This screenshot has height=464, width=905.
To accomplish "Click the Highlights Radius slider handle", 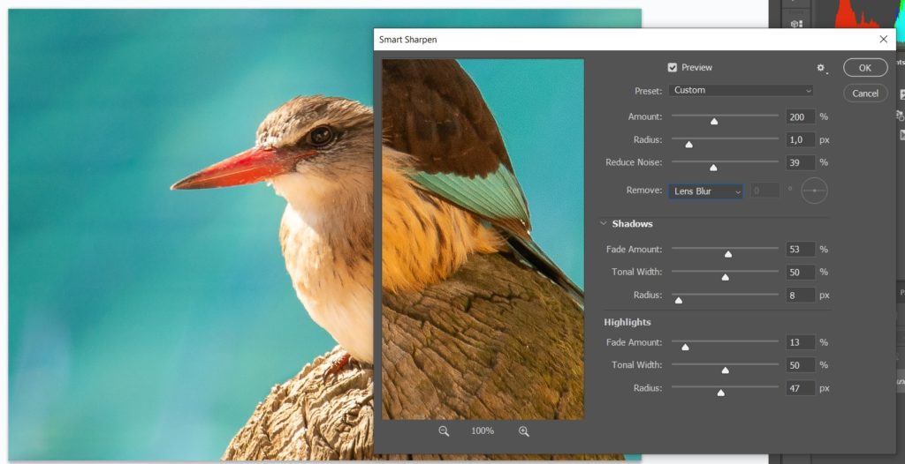I will pos(721,393).
